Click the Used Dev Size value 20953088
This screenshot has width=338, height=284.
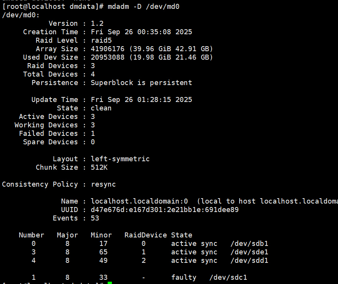pos(108,57)
